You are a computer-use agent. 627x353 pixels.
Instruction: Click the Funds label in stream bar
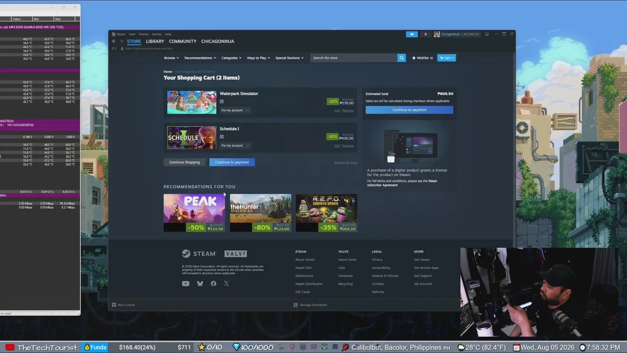(94, 348)
